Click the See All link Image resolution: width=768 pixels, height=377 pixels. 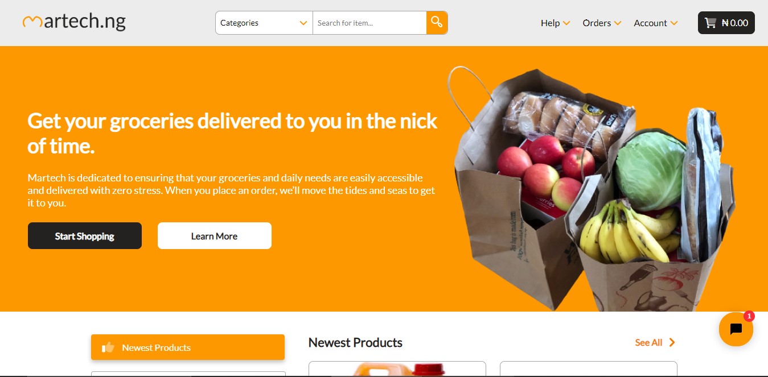[x=648, y=342]
